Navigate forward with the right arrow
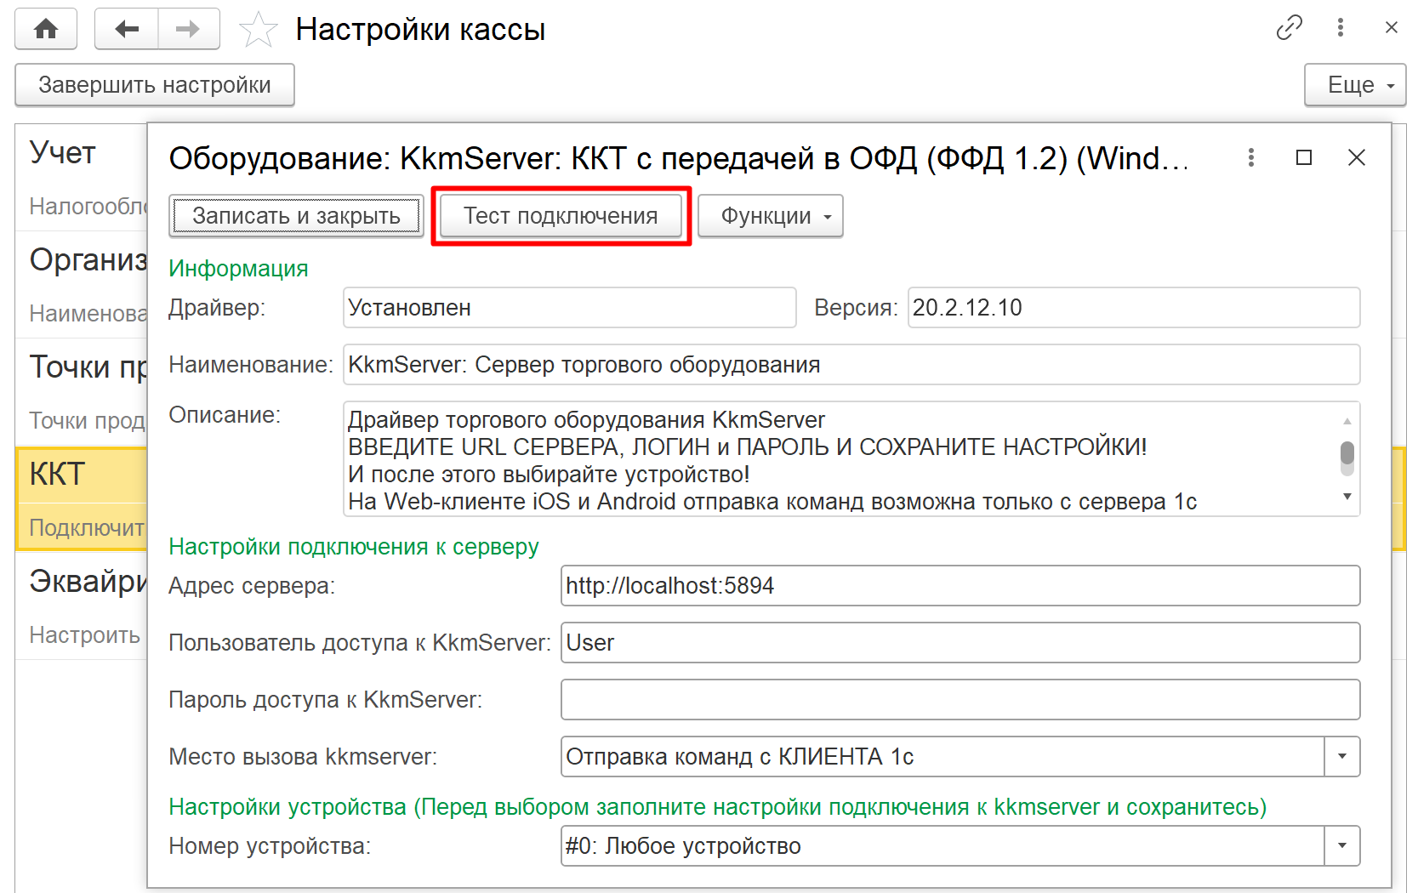 coord(189,29)
